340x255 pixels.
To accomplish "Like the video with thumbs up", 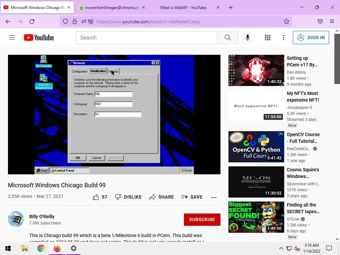I will tap(100, 197).
